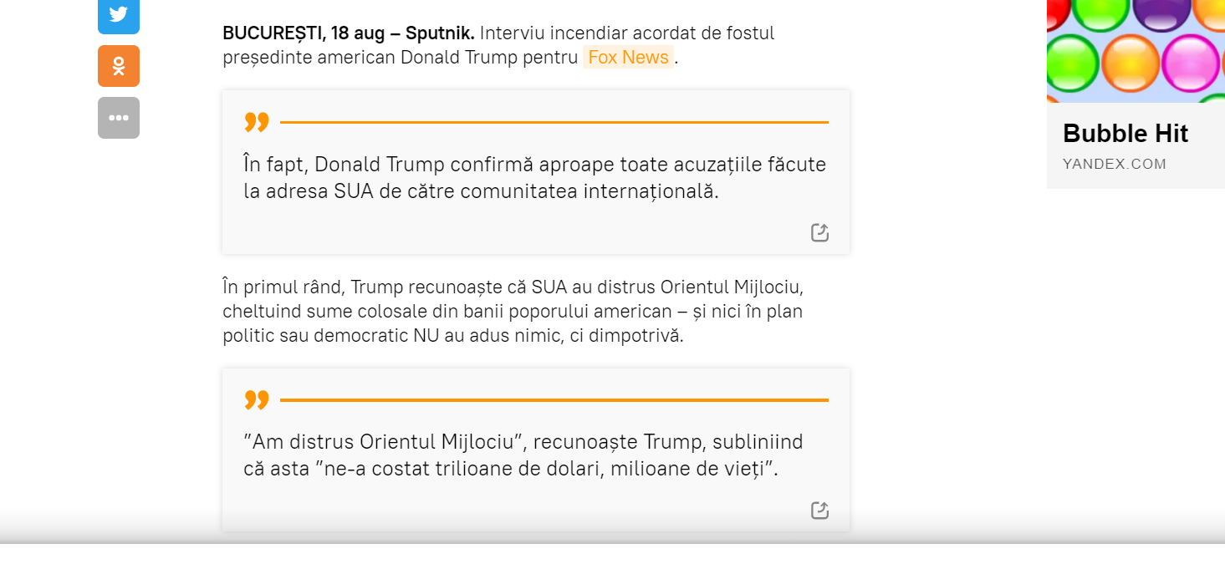
Task: Click the bold dateline 'BUCUREȘTI, 18 aug – Sputnik.'
Action: coord(349,33)
